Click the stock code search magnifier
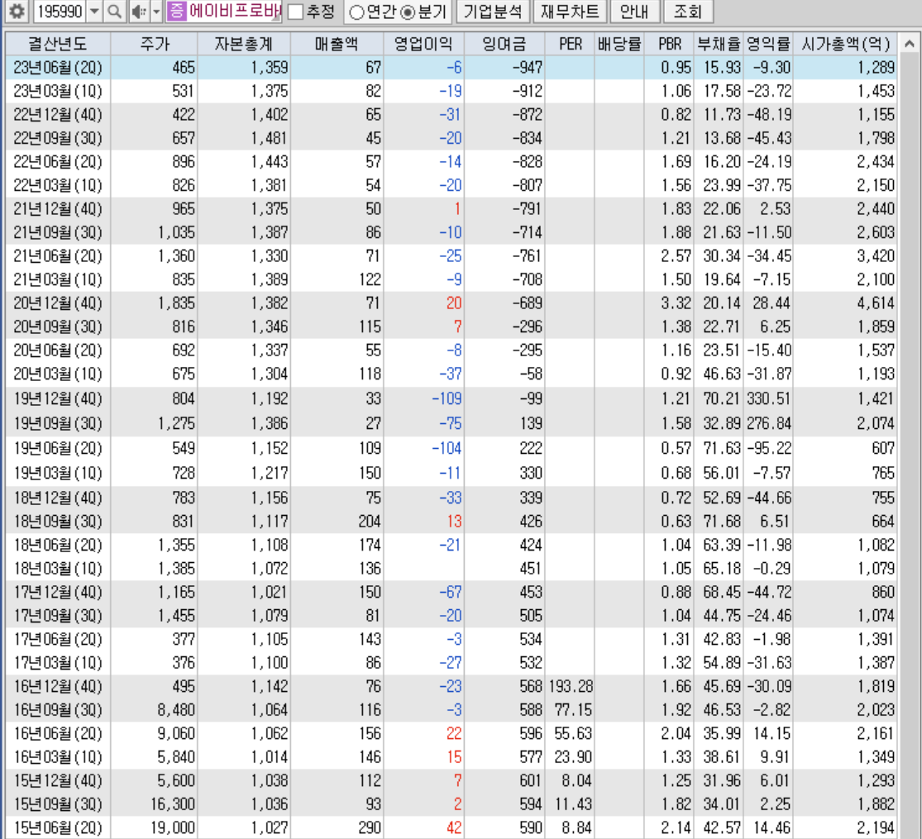The image size is (922, 839). coord(115,12)
